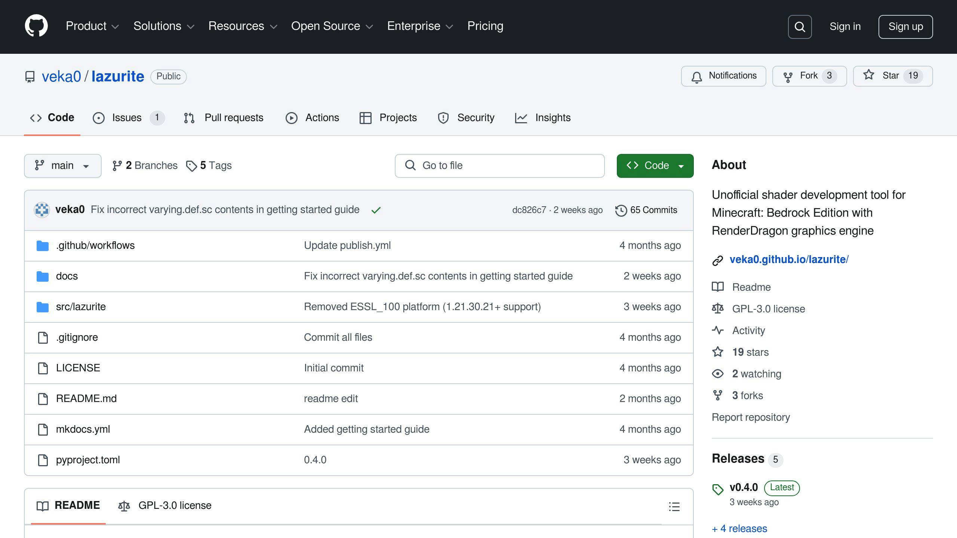957x538 pixels.
Task: Expand the Product menu
Action: [x=92, y=26]
